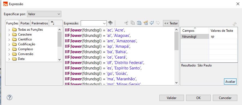Click the Cancelar button

click(x=225, y=98)
